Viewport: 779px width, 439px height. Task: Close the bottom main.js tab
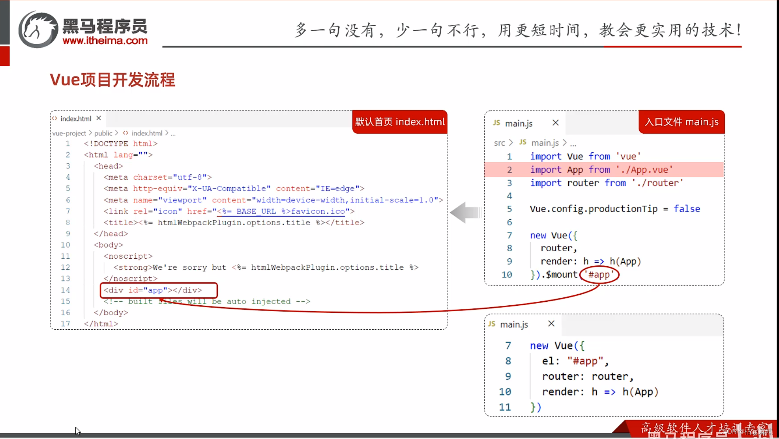coord(551,323)
